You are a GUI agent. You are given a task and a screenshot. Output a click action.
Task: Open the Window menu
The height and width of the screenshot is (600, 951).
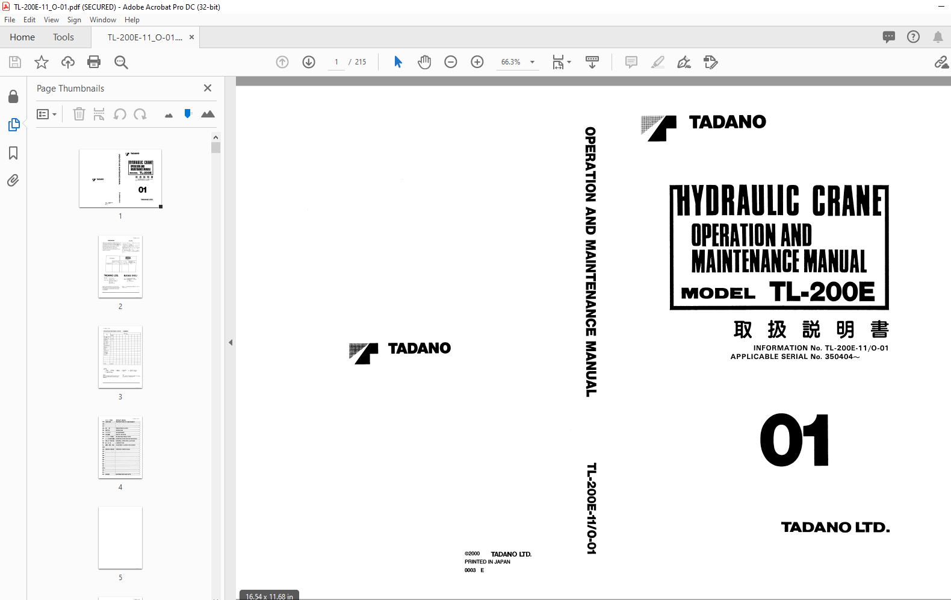tap(103, 20)
